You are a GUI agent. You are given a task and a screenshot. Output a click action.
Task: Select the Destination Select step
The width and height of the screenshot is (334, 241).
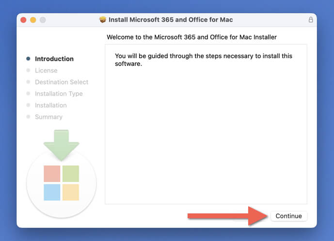coord(62,82)
